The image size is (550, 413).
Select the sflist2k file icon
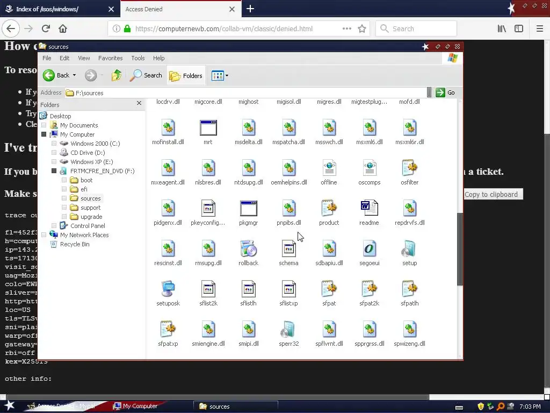[x=208, y=289]
